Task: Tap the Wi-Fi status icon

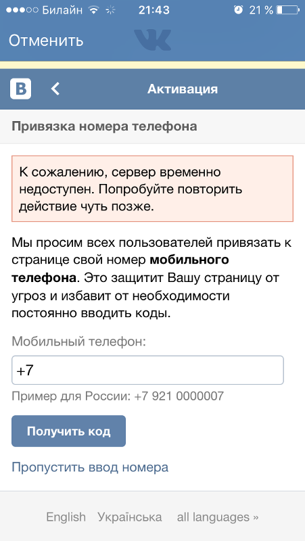Action: [x=93, y=10]
